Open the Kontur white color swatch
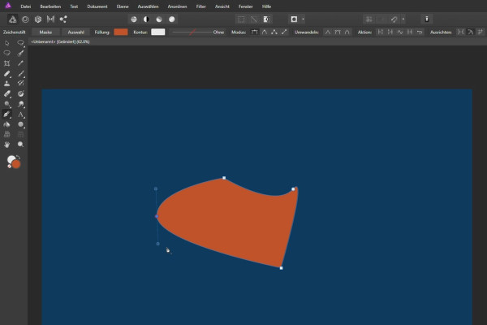This screenshot has width=487, height=325. (157, 32)
